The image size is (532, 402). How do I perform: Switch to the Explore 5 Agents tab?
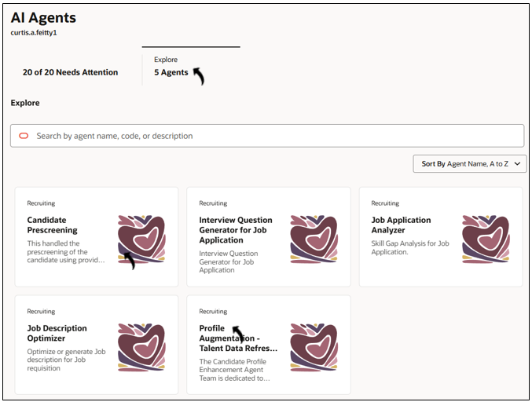(171, 72)
